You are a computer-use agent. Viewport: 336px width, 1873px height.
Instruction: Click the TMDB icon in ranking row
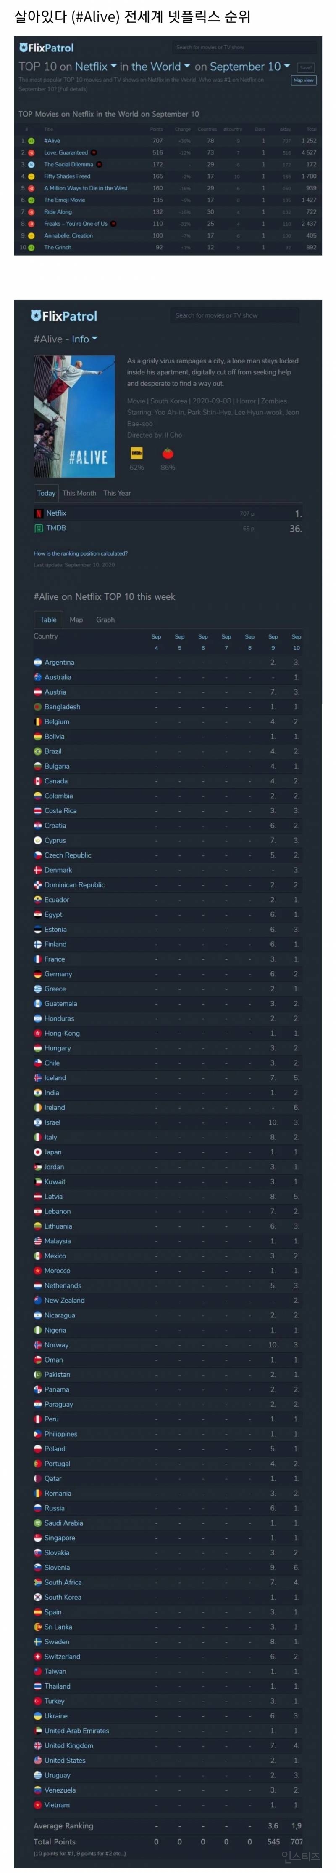coord(39,529)
